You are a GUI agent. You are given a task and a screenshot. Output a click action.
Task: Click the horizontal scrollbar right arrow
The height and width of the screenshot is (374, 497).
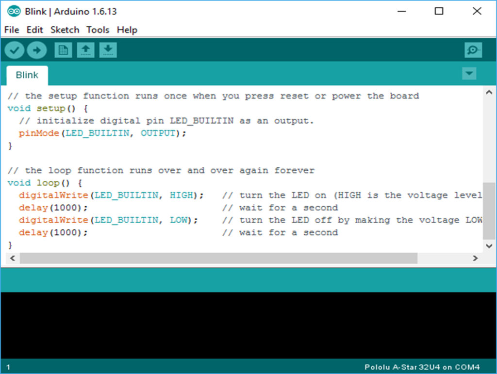(x=475, y=258)
